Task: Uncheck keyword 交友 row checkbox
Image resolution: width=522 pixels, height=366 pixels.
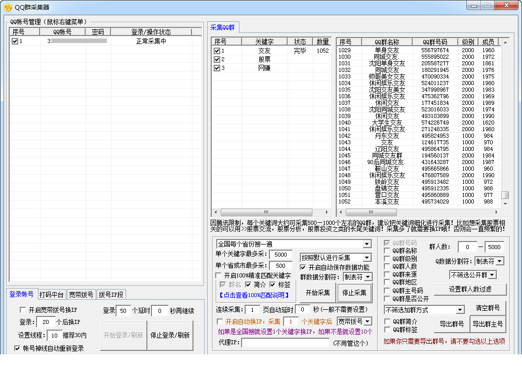Action: click(x=217, y=51)
